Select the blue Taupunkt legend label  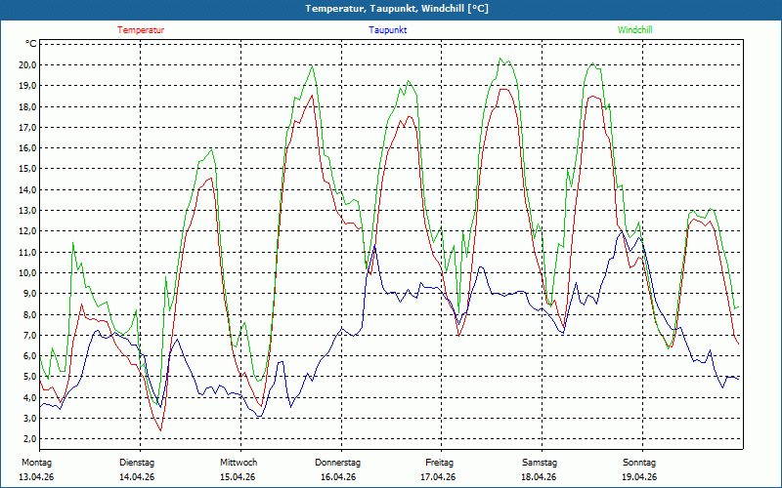388,30
